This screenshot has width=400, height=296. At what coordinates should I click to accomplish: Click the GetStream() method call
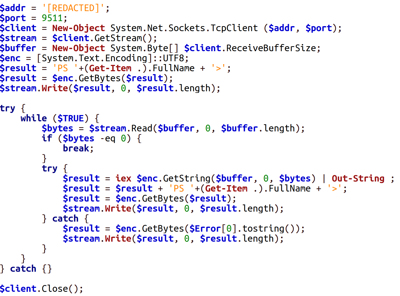click(123, 38)
